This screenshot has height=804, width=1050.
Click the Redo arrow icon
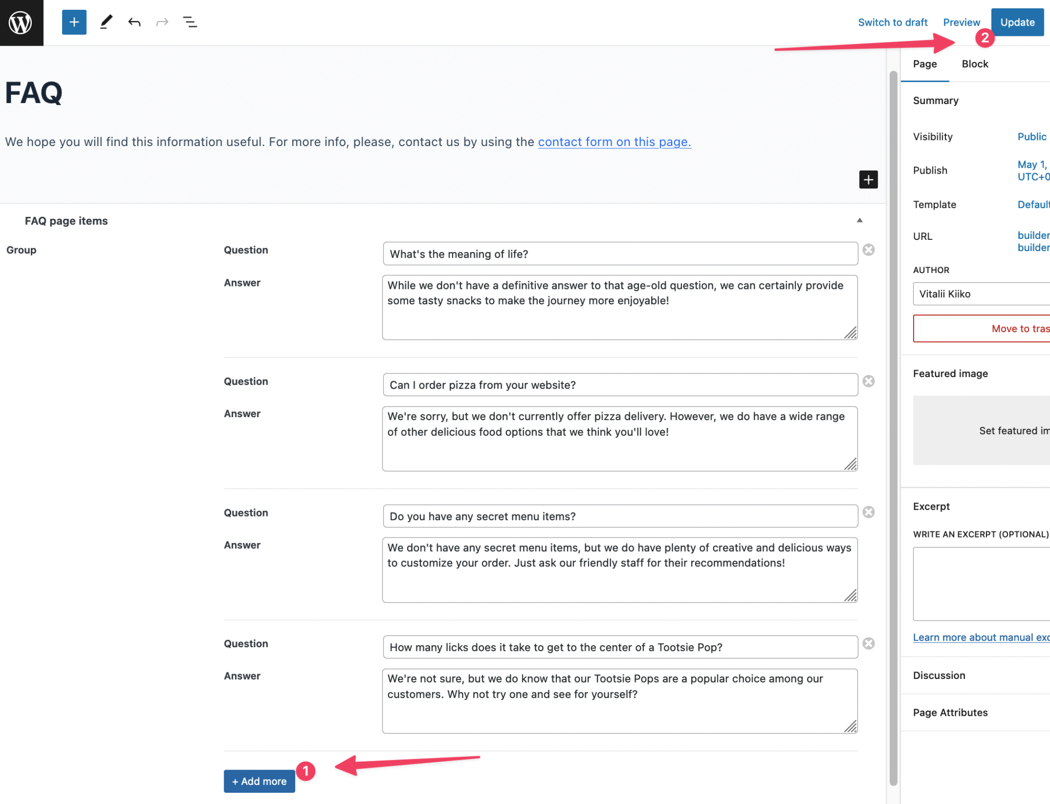pyautogui.click(x=161, y=22)
